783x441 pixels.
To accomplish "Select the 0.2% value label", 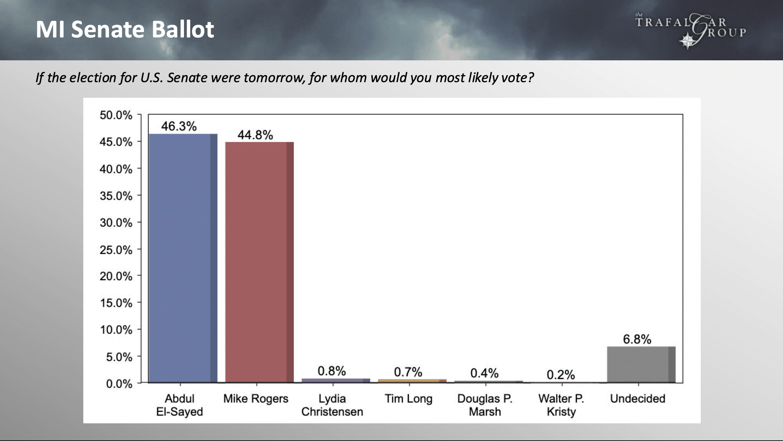I will click(x=561, y=374).
